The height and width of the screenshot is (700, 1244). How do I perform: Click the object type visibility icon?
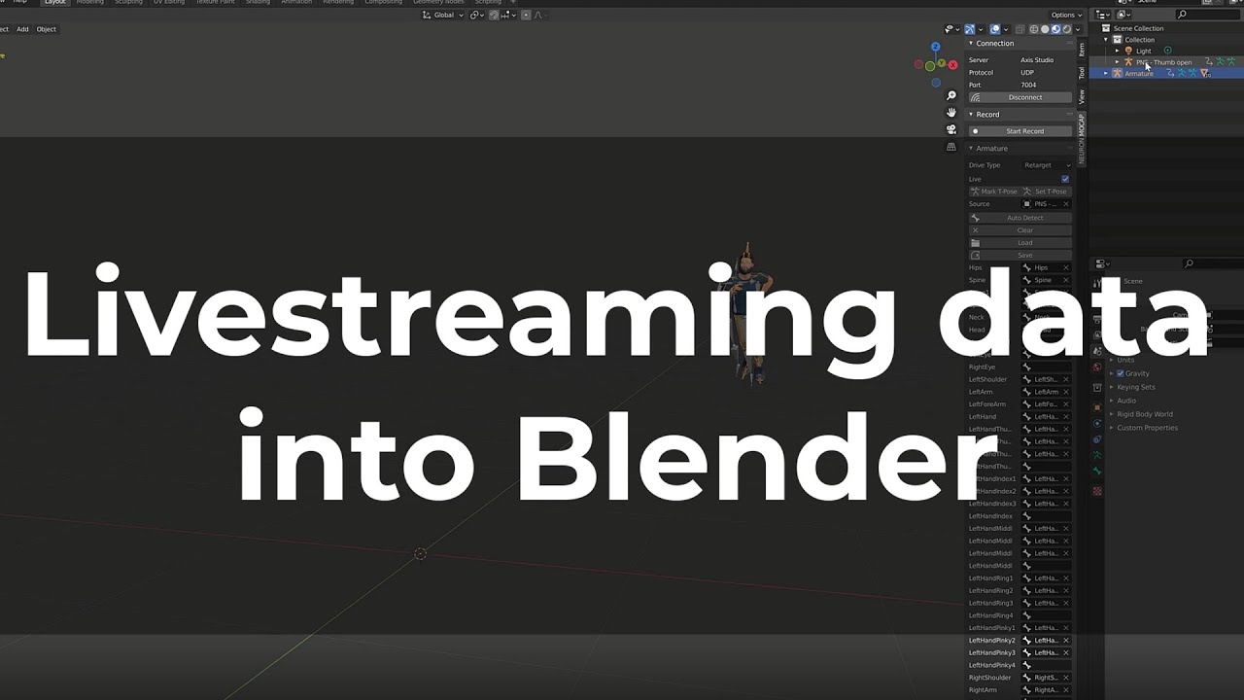point(950,29)
